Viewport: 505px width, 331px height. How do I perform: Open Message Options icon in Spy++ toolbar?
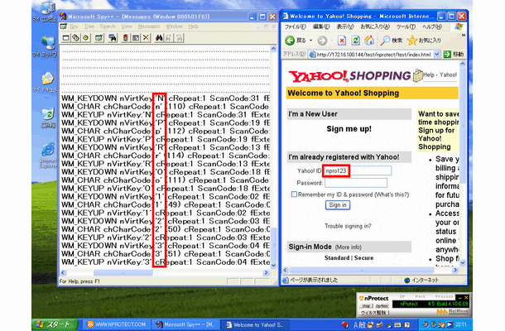pos(136,38)
